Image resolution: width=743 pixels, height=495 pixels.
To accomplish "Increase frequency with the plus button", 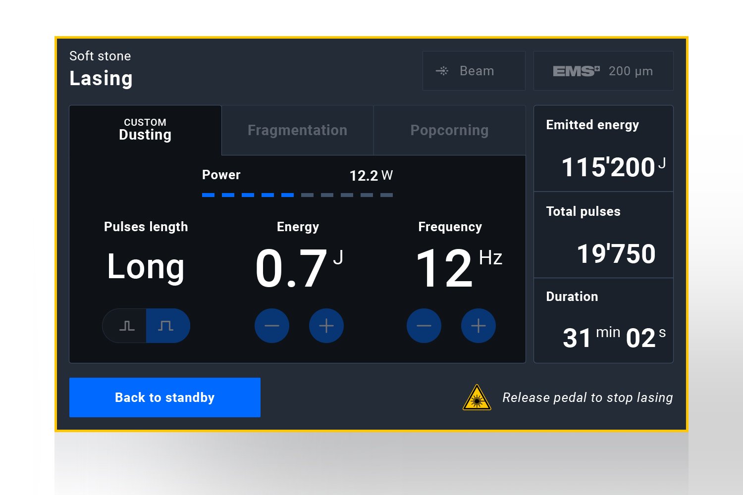I will pyautogui.click(x=478, y=326).
